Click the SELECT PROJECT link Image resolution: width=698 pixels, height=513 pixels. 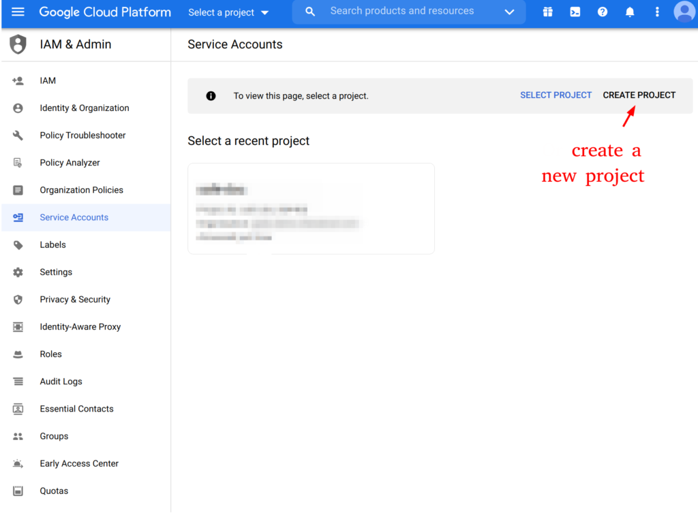[556, 95]
